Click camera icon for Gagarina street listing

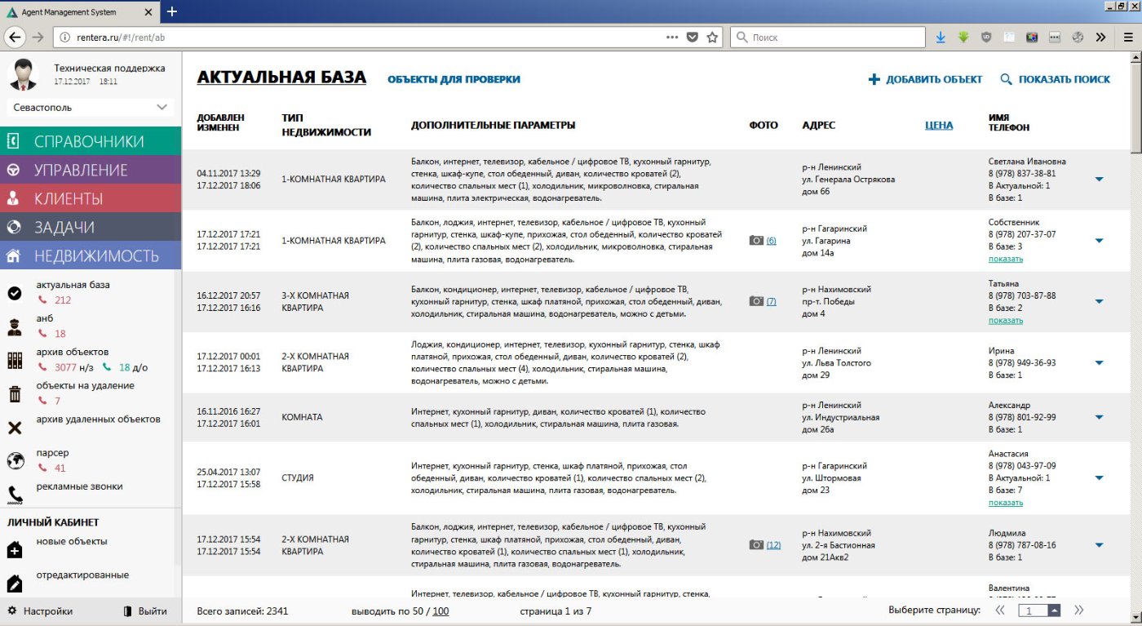point(756,241)
